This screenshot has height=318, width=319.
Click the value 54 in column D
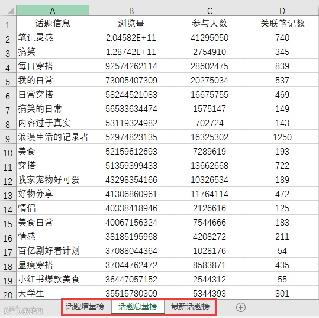point(282,251)
